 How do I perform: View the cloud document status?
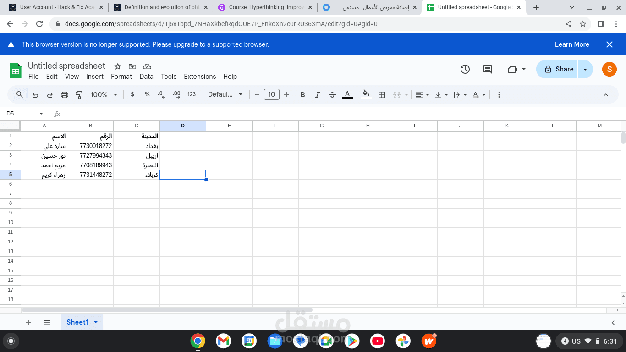[147, 66]
